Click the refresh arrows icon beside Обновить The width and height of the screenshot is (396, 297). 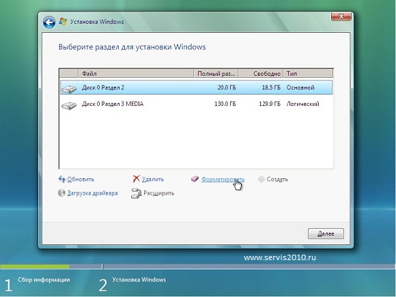[62, 179]
